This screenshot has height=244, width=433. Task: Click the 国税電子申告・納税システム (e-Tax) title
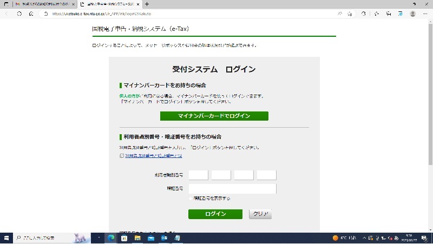[x=141, y=29]
